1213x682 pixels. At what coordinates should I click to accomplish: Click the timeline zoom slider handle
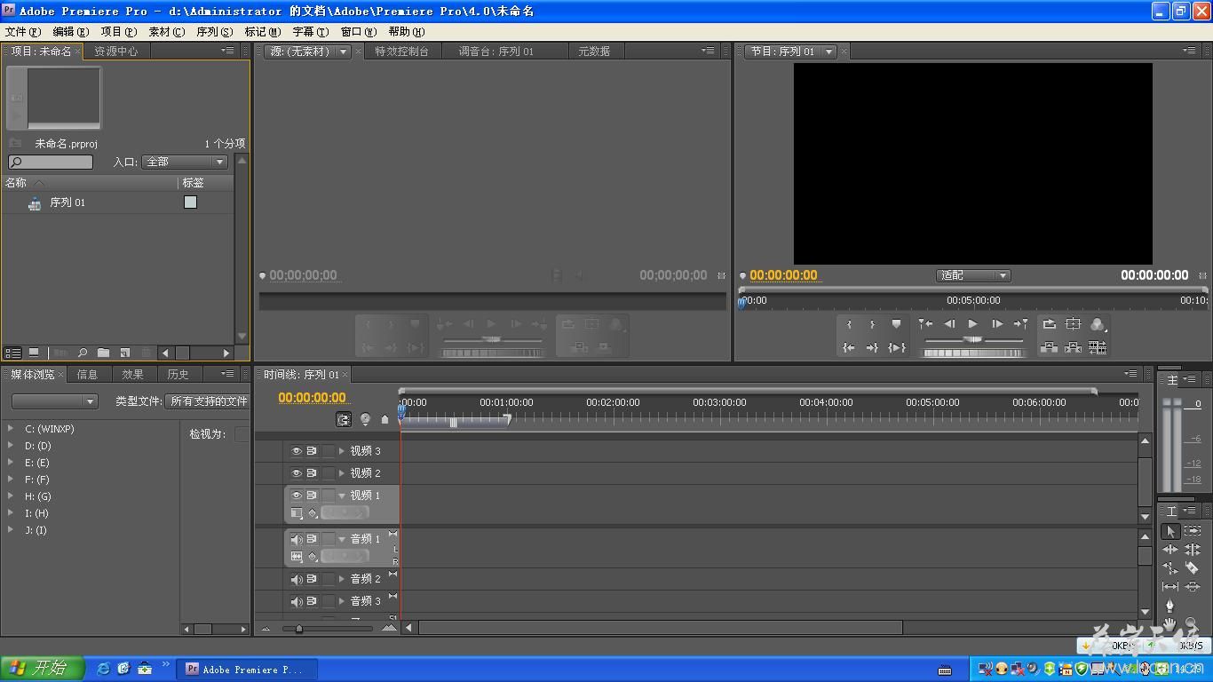coord(298,629)
